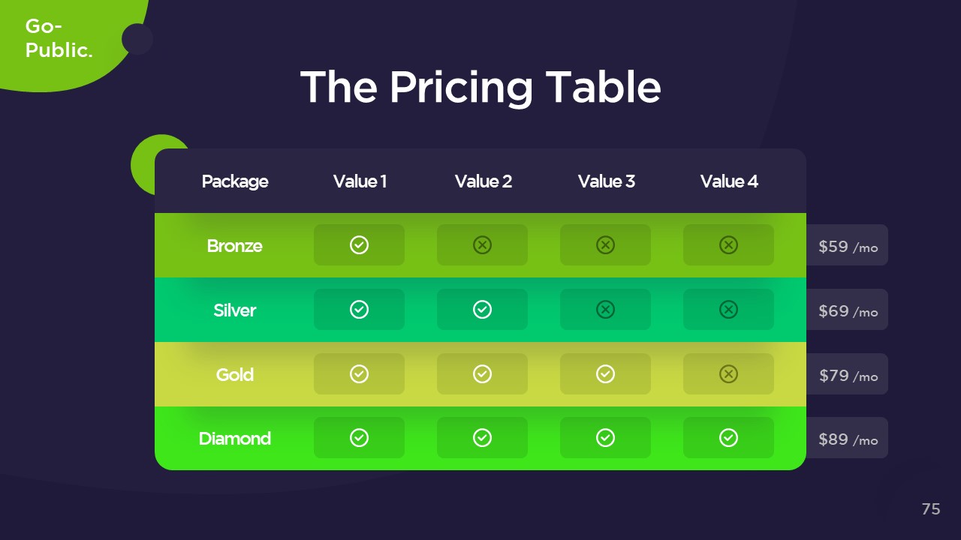Click the slide title The Pricing Table

coord(480,87)
